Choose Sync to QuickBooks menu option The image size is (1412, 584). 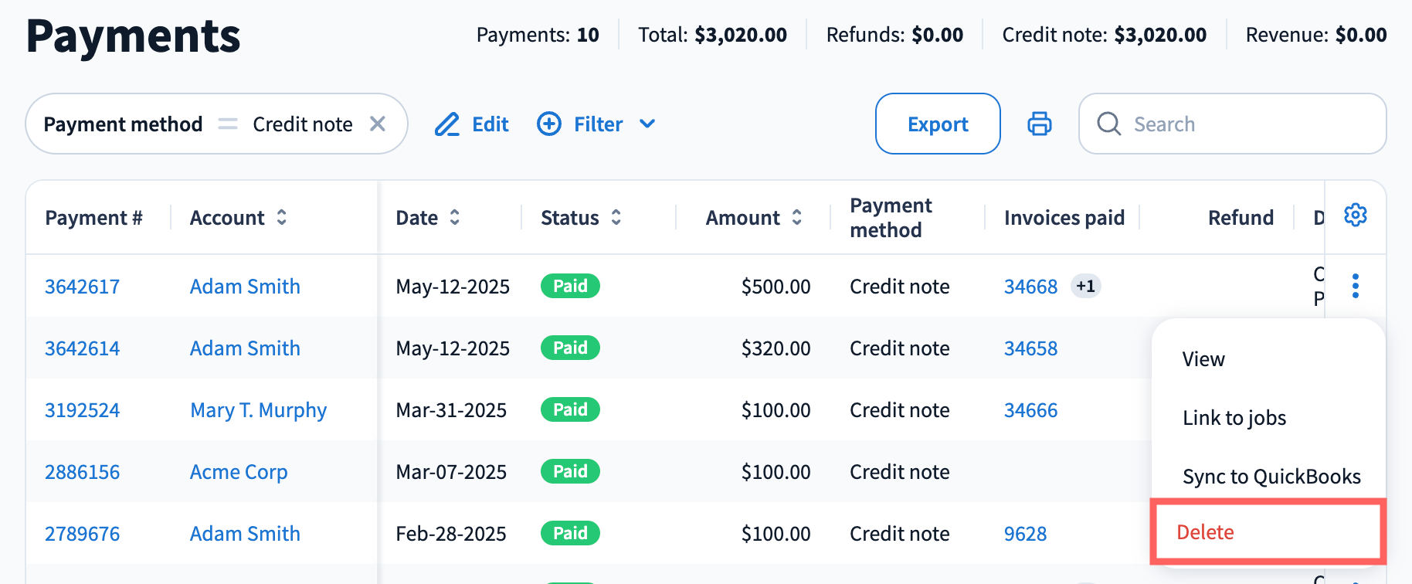coord(1271,477)
